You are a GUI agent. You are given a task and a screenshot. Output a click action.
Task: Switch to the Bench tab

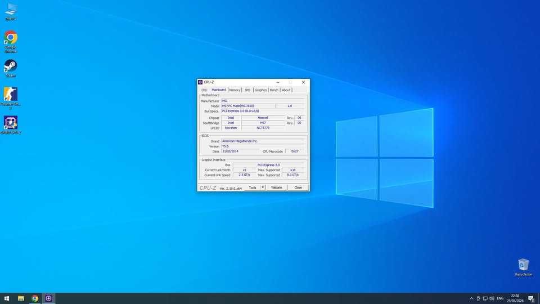(274, 90)
